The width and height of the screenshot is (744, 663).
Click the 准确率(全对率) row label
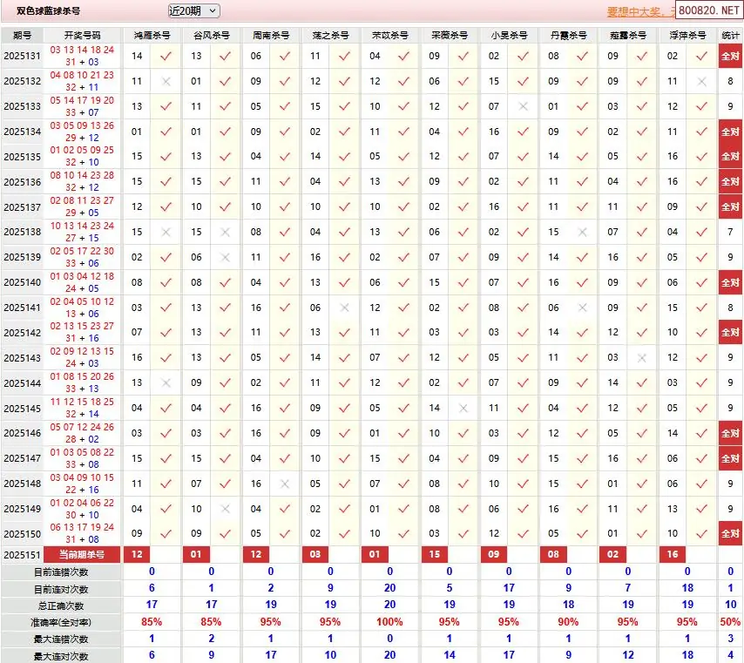pos(61,622)
